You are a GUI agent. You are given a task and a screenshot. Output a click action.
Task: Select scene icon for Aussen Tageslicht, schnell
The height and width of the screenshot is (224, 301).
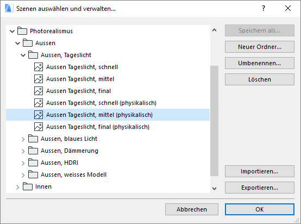pyautogui.click(x=39, y=67)
